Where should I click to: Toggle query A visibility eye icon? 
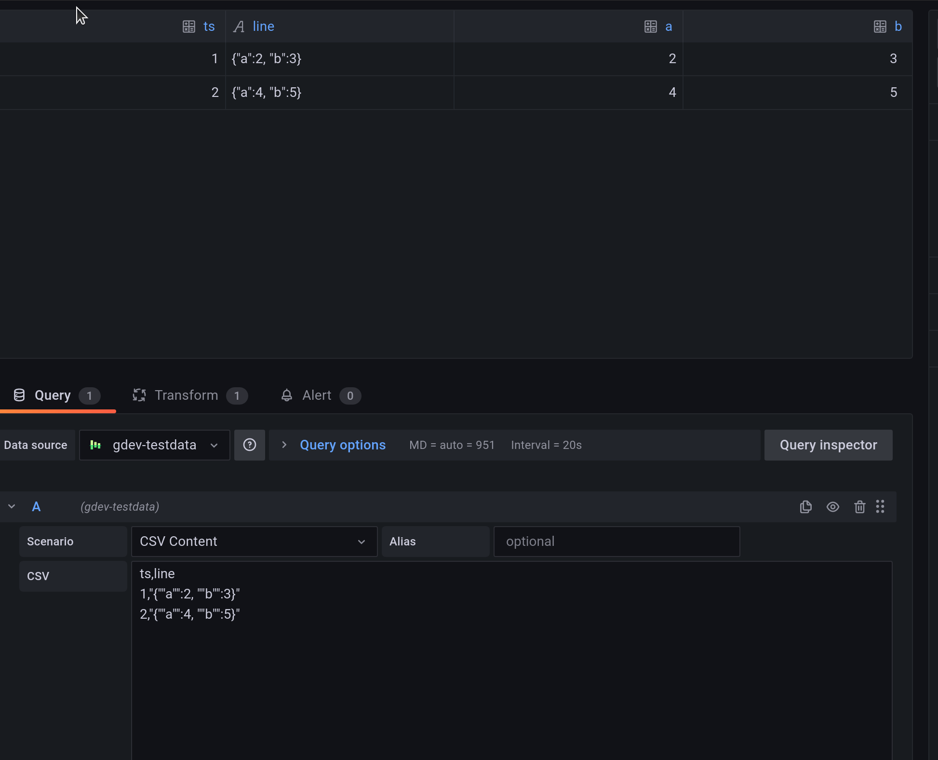833,507
